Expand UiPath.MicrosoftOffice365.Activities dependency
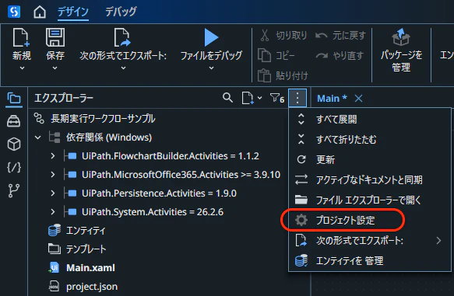Viewport: 454px width, 296px height. pyautogui.click(x=53, y=175)
